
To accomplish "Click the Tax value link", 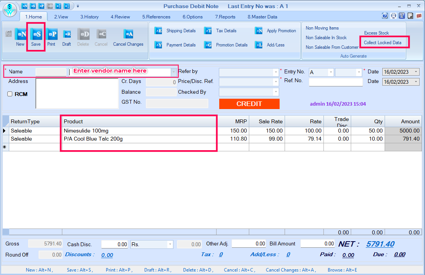I will 221,255.
